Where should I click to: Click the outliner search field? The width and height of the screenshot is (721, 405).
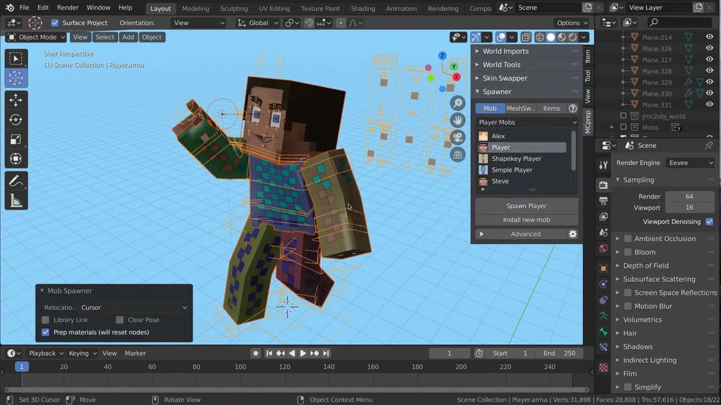click(x=680, y=22)
